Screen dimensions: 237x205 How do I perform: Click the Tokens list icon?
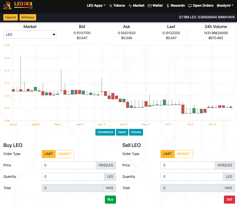tap(110, 6)
